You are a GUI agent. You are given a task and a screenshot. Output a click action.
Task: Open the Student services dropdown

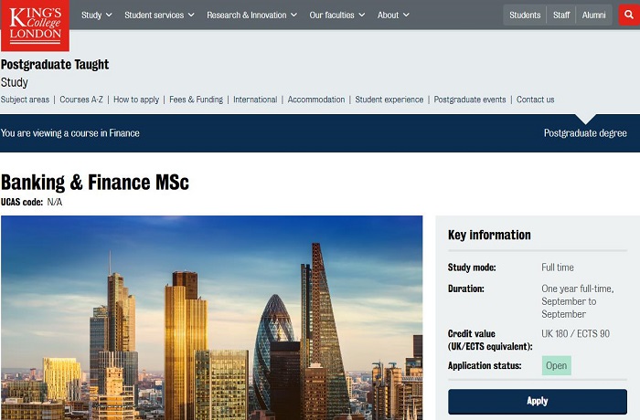(159, 15)
